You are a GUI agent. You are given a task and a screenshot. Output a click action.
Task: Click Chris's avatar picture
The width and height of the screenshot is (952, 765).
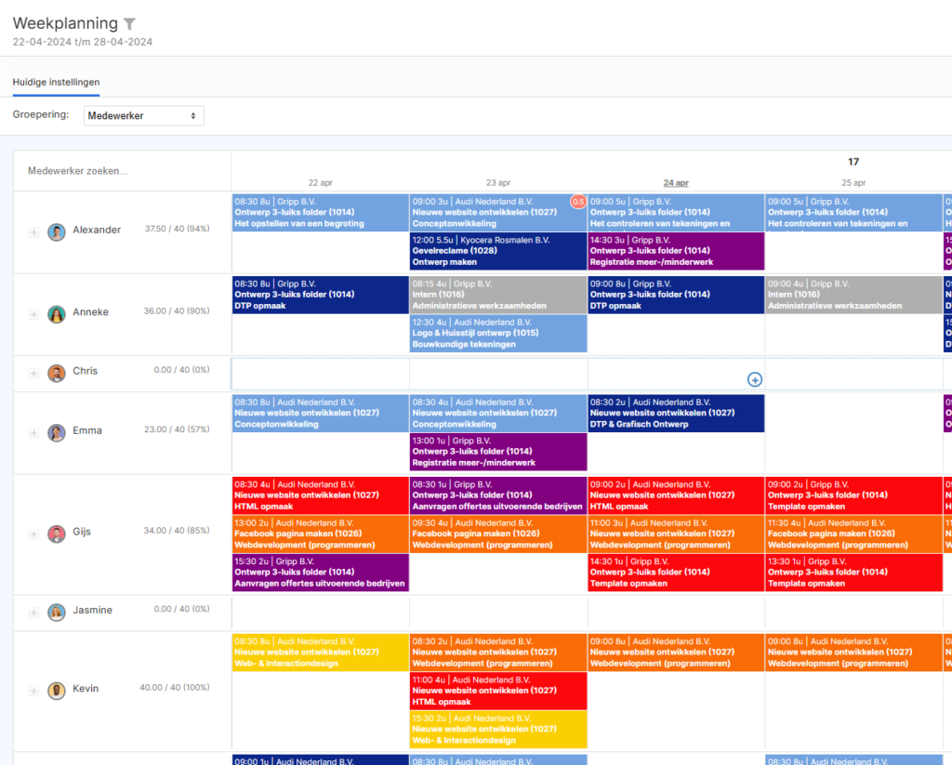point(57,374)
